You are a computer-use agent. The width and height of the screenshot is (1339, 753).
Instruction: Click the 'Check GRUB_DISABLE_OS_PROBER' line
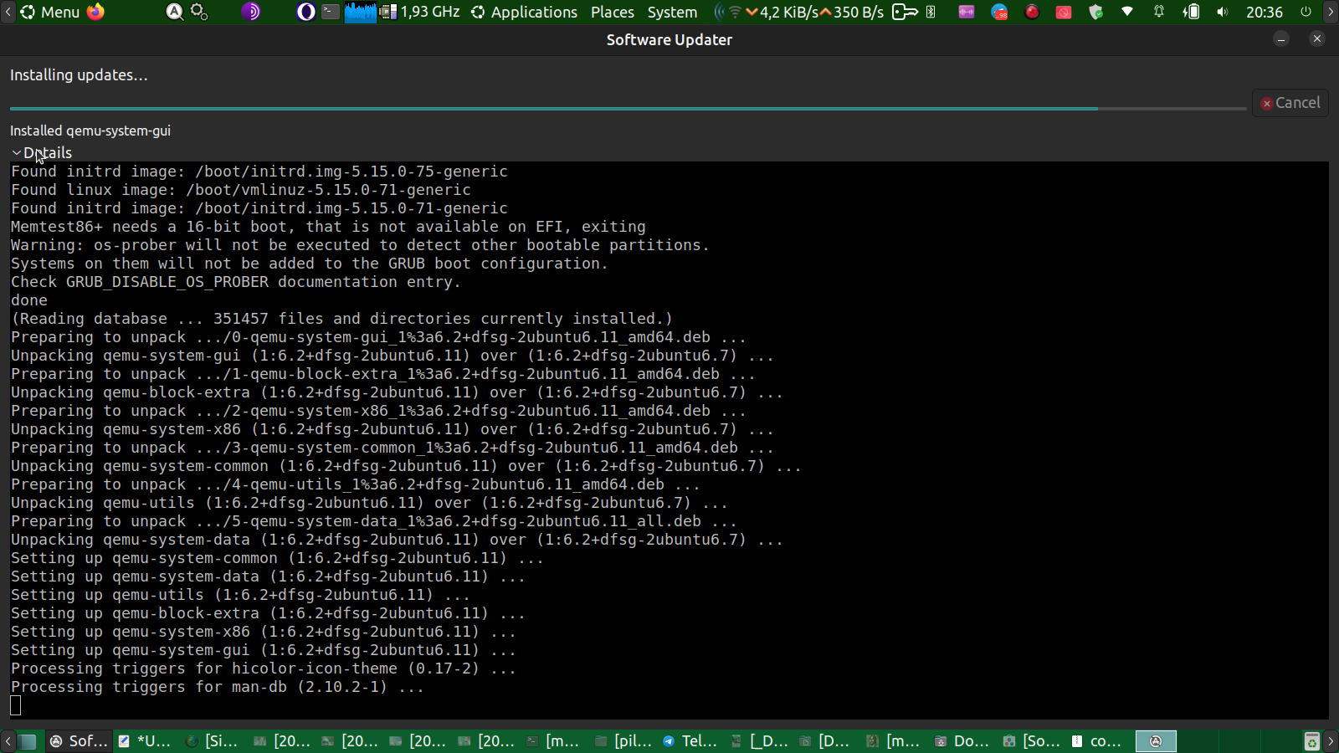click(x=236, y=282)
